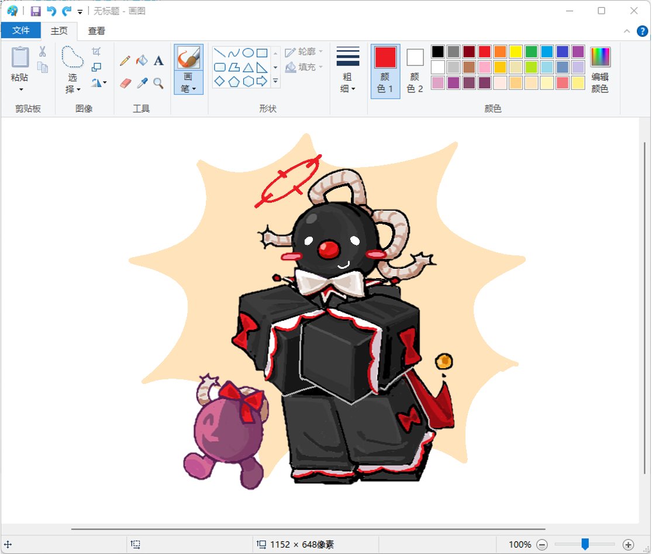Select the Brush tool icon
This screenshot has width=652, height=554.
point(188,57)
